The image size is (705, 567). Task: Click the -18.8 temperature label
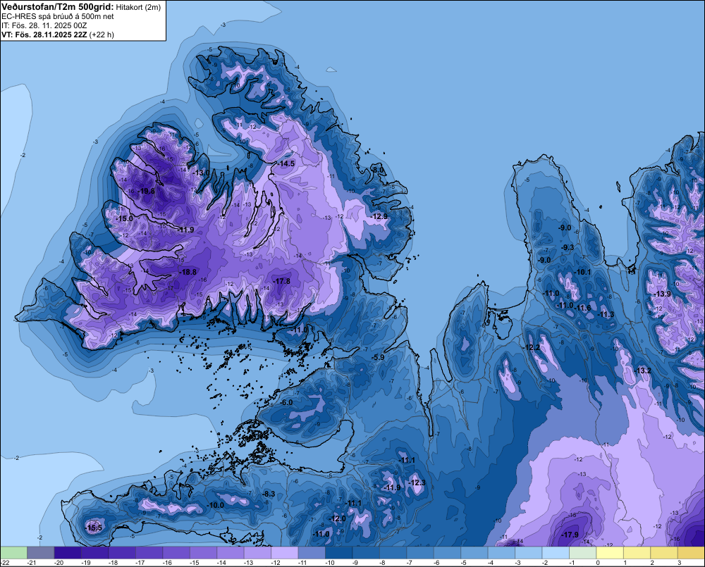(188, 272)
